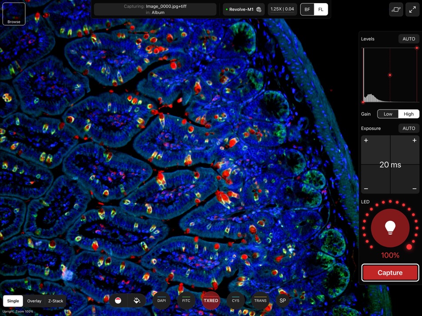Click the Levels AUTO button

point(409,39)
